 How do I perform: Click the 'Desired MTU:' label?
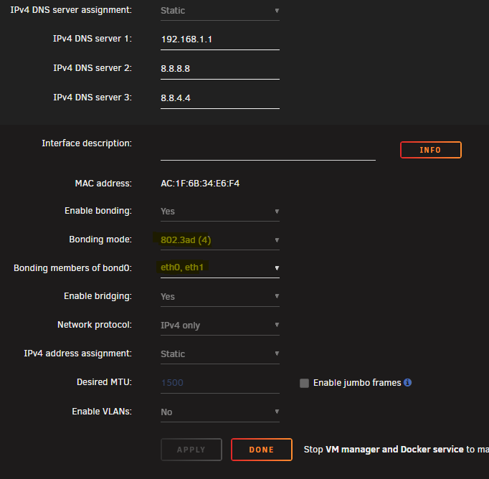[x=104, y=382]
